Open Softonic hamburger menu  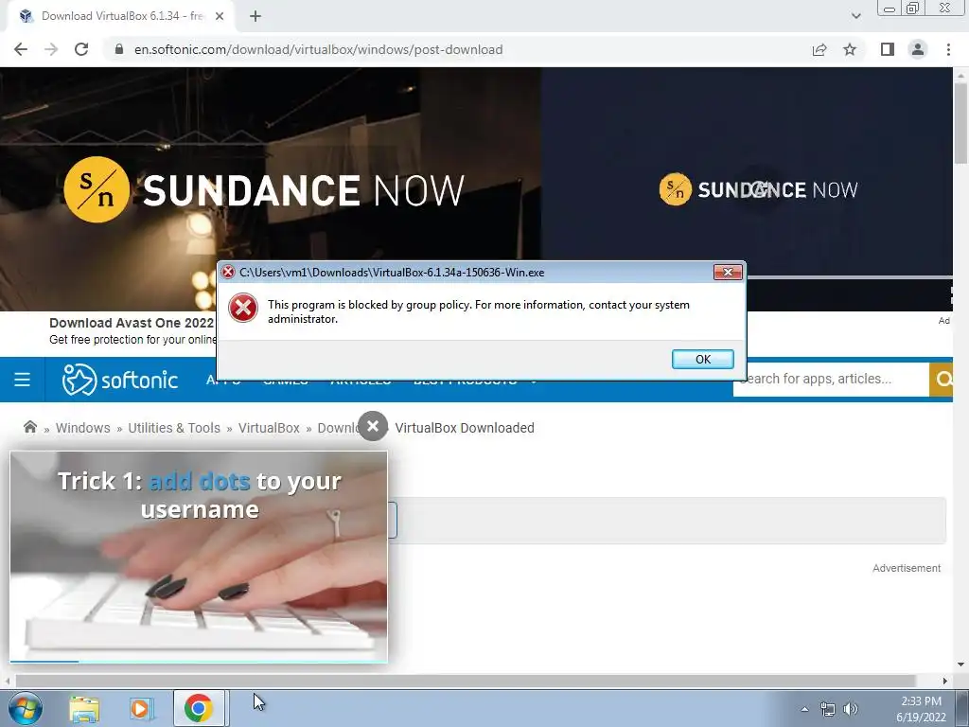[x=23, y=379]
